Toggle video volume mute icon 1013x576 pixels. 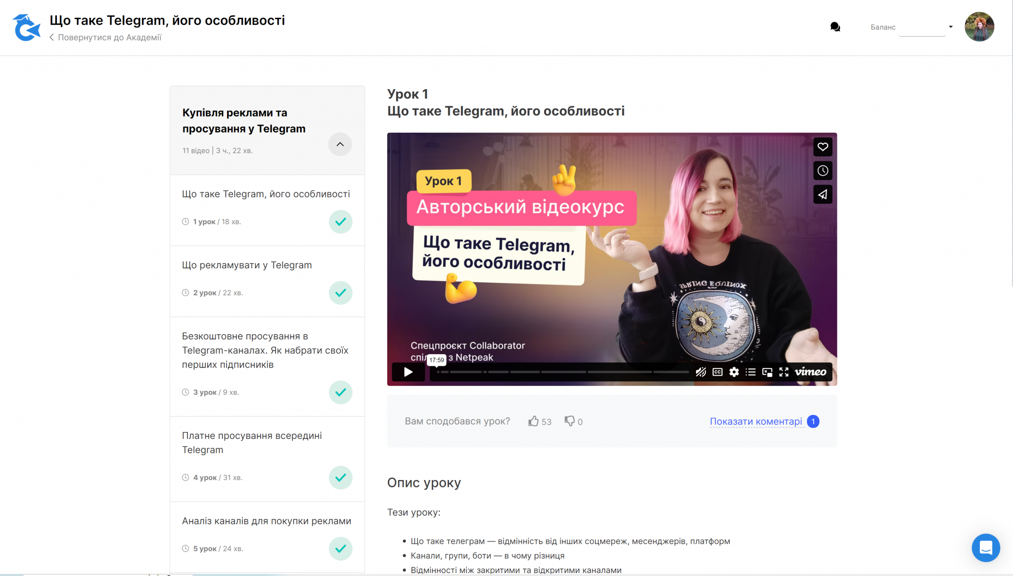(x=700, y=372)
